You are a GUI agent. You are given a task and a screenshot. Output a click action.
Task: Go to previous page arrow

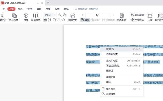click(82, 15)
